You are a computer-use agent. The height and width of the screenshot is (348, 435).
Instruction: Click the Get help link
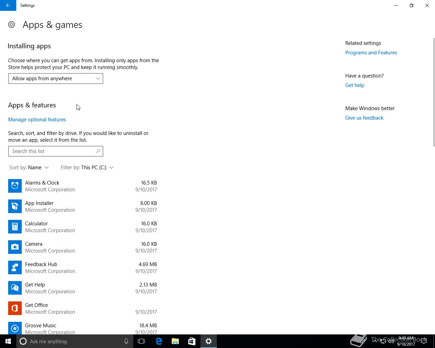(x=355, y=85)
